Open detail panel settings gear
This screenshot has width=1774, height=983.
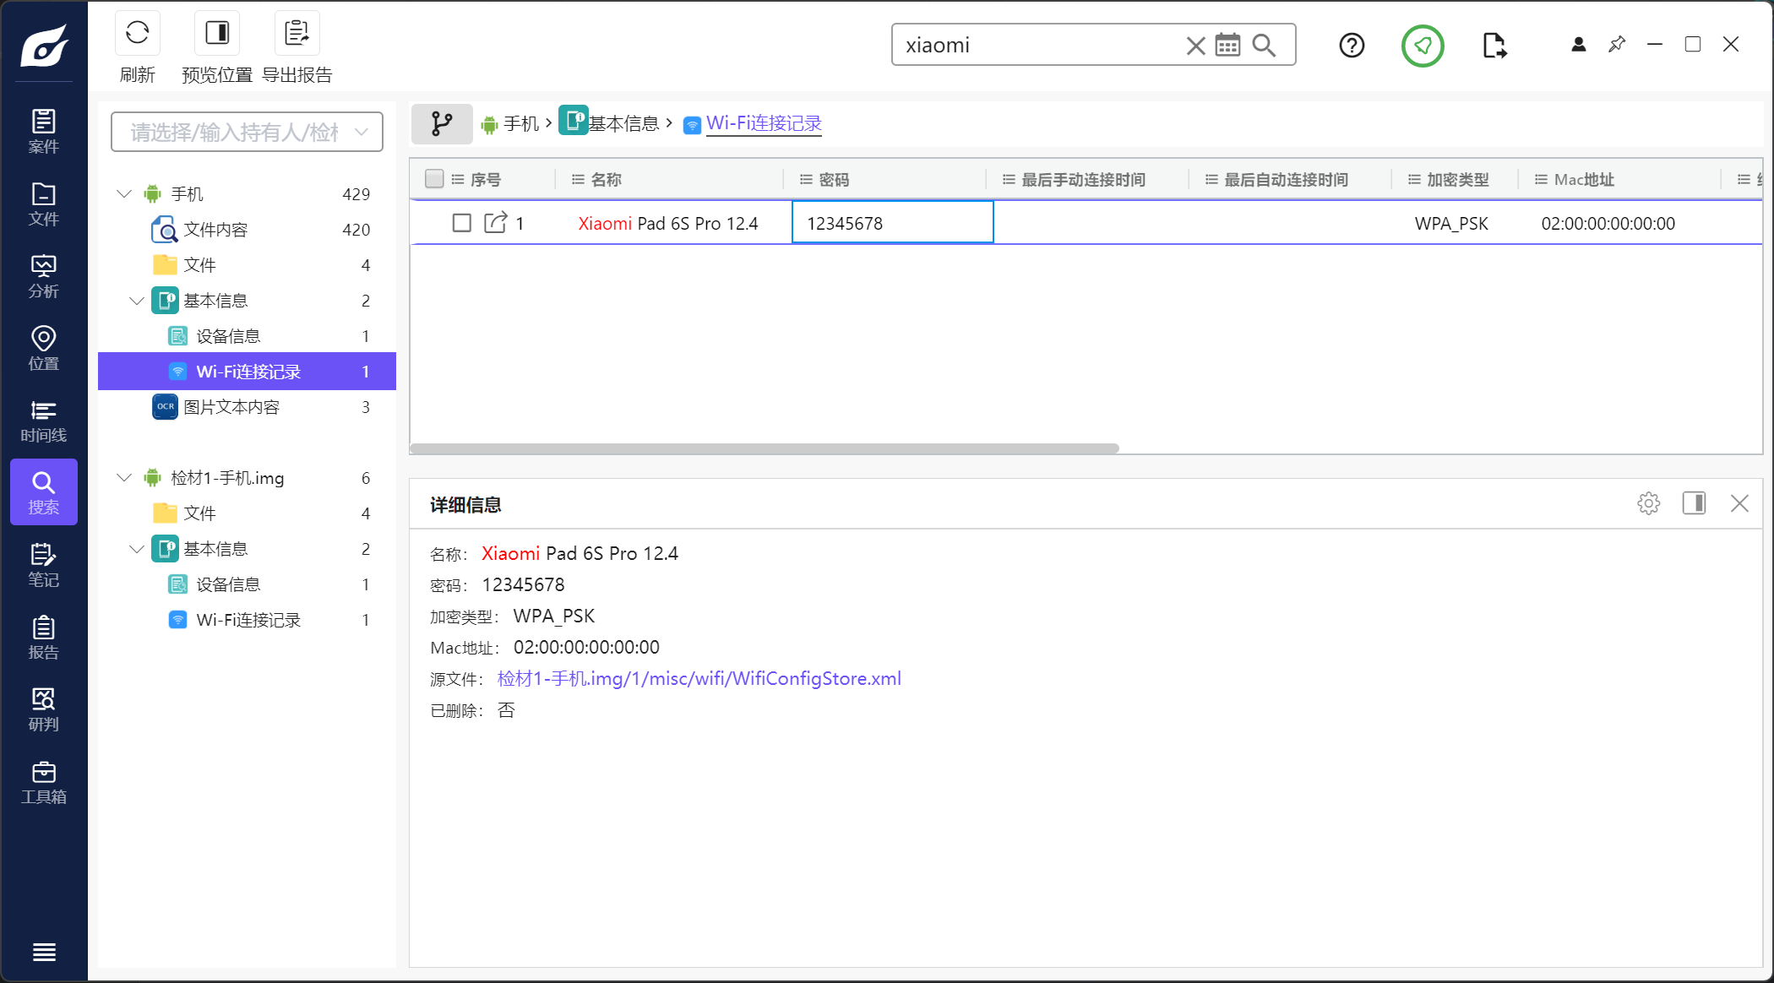point(1648,504)
